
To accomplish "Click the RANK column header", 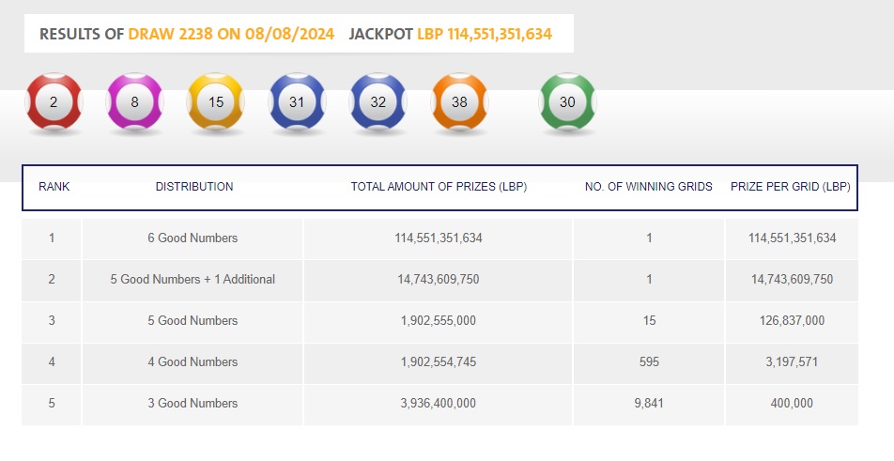I will coord(54,187).
